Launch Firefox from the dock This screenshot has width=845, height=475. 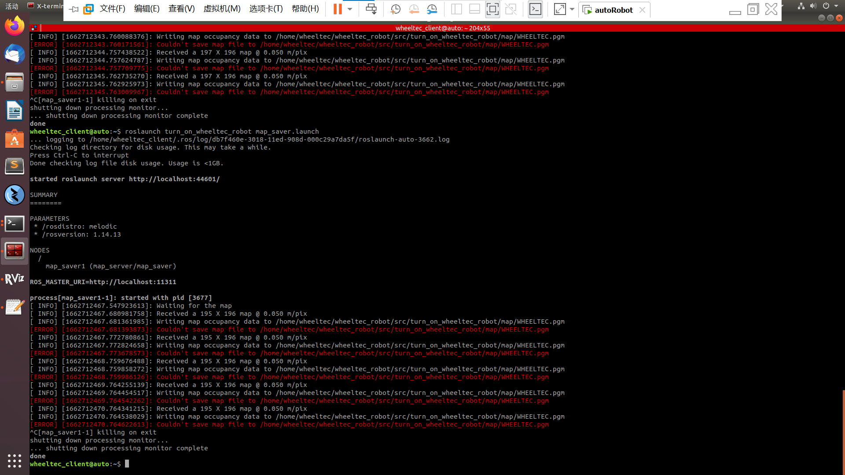coord(15,26)
